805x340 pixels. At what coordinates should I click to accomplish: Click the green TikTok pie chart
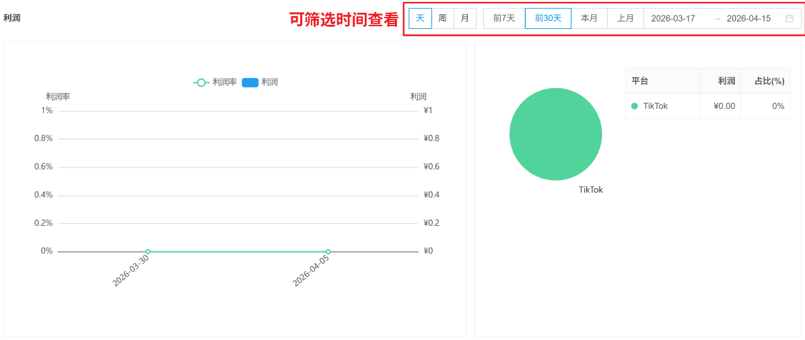pos(555,134)
